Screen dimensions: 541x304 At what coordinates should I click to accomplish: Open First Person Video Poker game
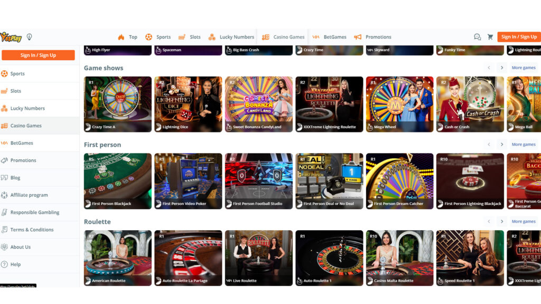[x=189, y=181]
